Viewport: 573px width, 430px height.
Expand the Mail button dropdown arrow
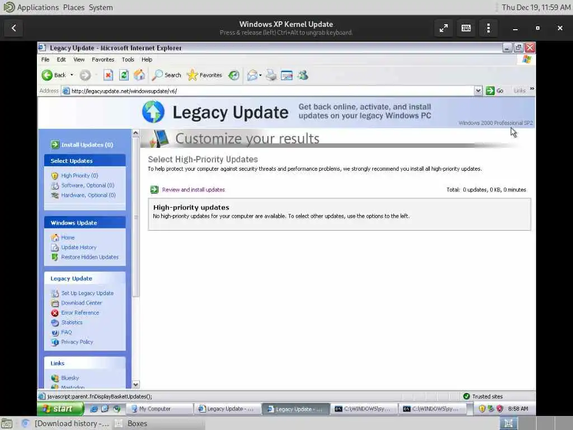pos(261,76)
